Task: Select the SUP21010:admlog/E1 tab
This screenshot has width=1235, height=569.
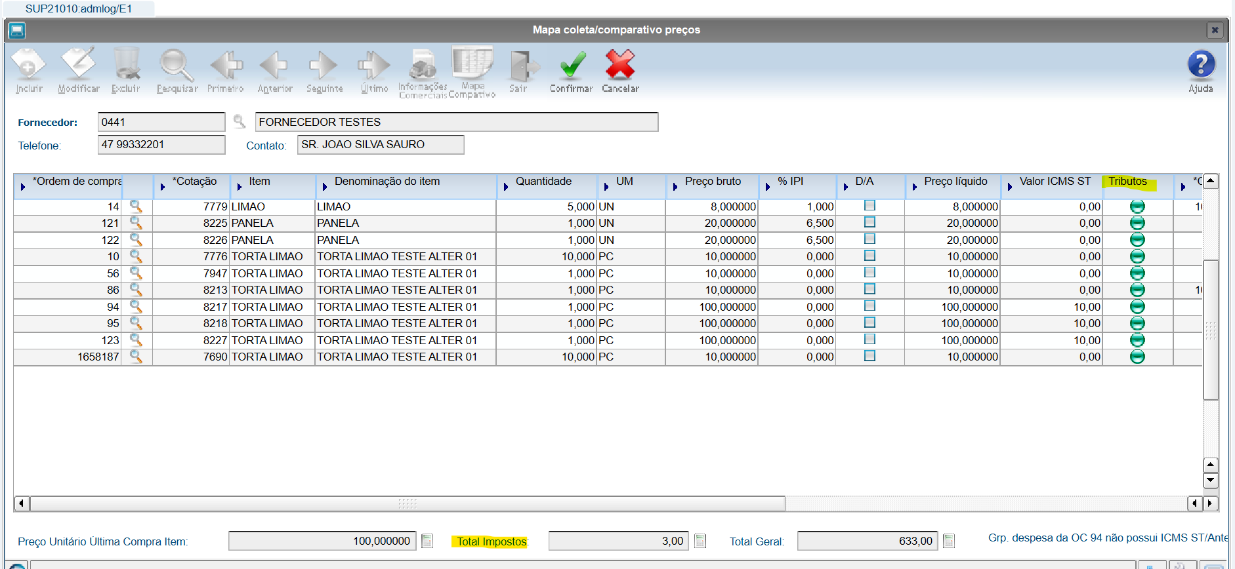Action: (79, 9)
